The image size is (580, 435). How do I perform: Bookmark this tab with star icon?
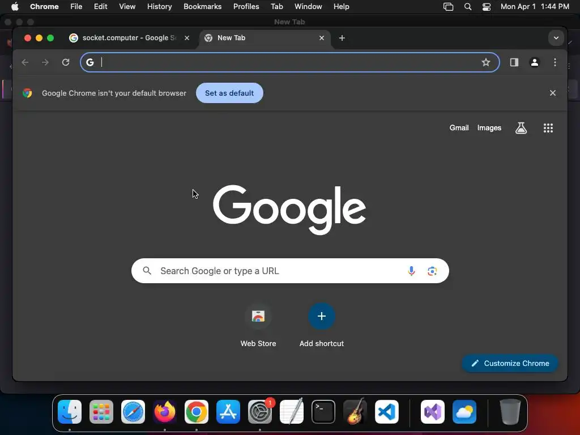(485, 62)
